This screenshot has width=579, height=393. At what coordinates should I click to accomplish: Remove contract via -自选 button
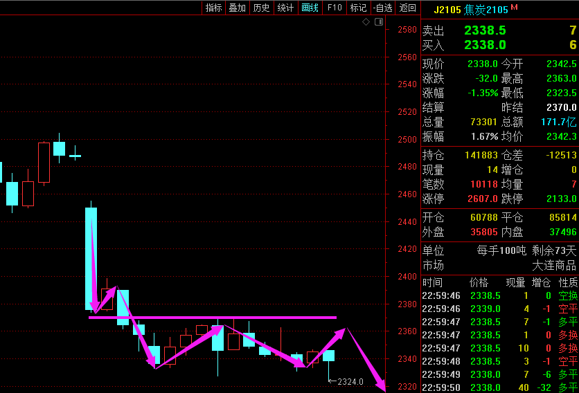[382, 8]
